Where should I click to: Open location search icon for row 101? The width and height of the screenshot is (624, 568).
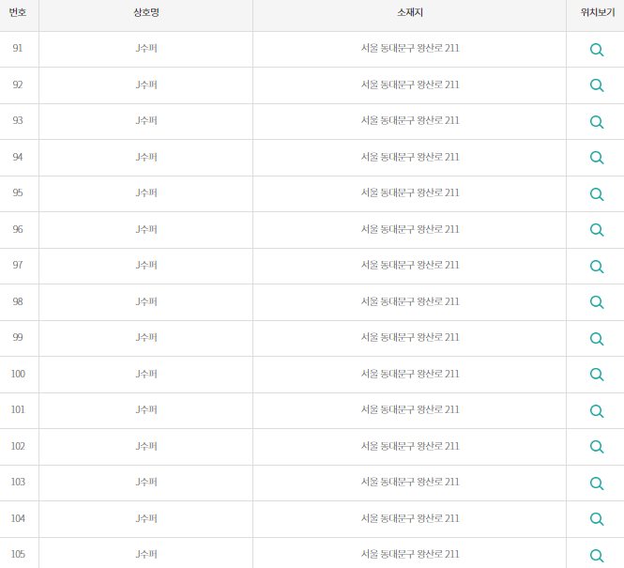tap(597, 411)
